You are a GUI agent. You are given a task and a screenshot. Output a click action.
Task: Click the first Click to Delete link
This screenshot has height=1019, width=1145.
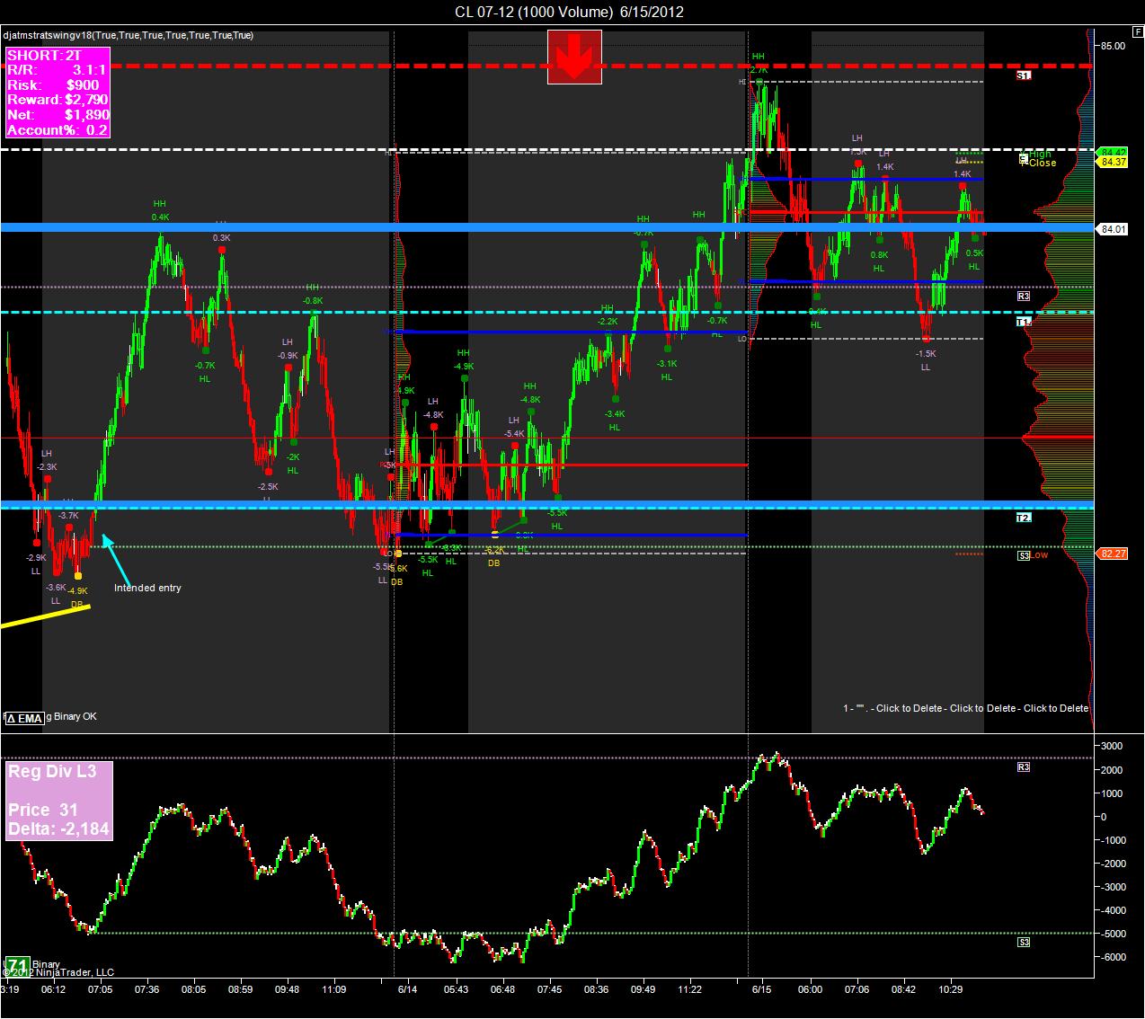(910, 708)
